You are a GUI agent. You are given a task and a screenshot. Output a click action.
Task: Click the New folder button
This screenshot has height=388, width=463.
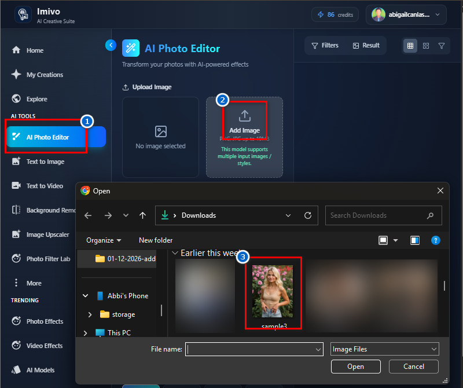pyautogui.click(x=156, y=240)
